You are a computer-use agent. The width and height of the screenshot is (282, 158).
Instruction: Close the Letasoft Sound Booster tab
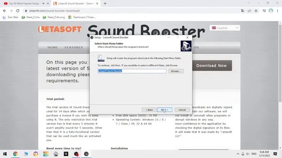[x=97, y=4]
